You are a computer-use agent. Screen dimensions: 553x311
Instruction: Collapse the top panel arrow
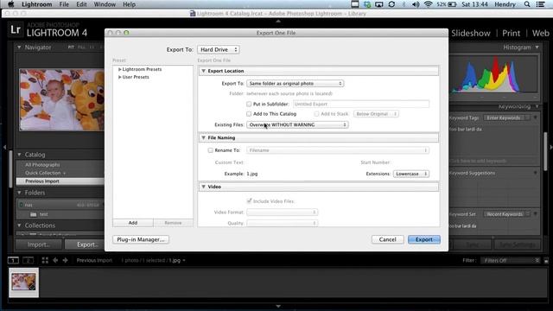pyautogui.click(x=278, y=21)
